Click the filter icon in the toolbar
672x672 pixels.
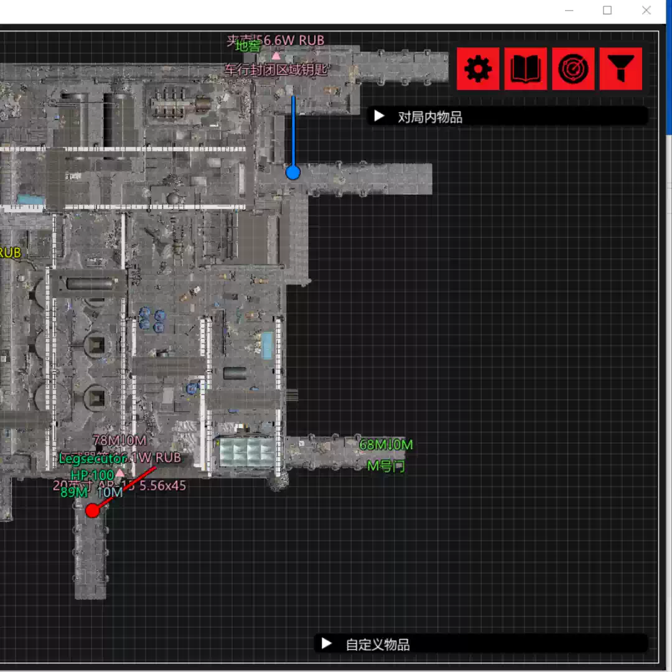[620, 68]
